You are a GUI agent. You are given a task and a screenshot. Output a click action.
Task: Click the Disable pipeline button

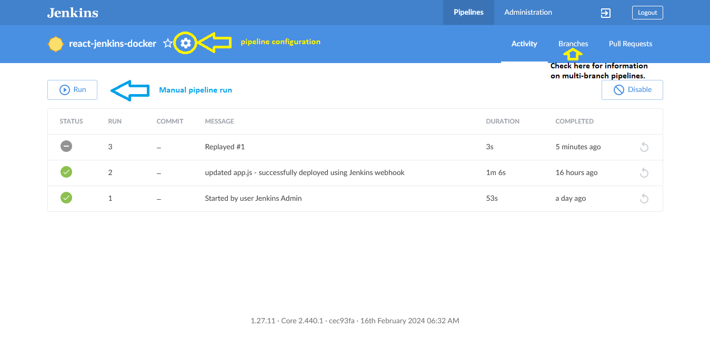632,90
